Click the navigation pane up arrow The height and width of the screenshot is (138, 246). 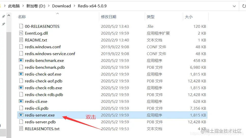click(x=9, y=15)
